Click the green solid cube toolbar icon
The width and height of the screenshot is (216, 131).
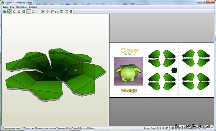24,11
